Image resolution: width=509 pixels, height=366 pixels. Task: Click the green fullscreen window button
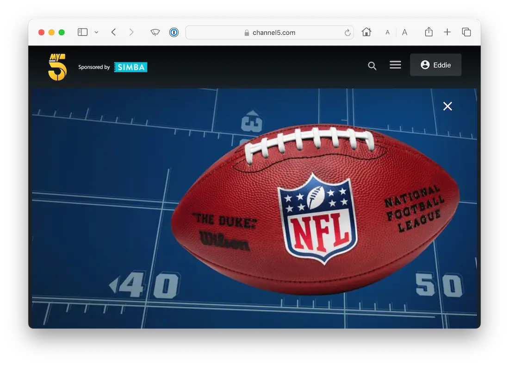pyautogui.click(x=62, y=32)
